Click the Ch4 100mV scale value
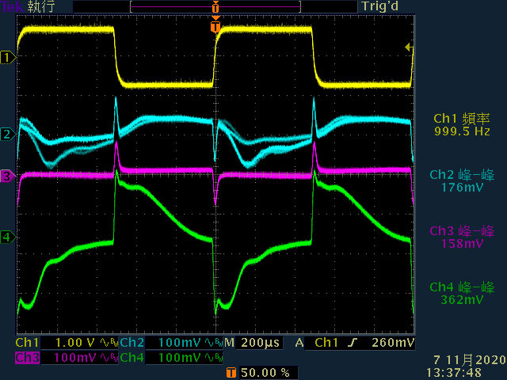 click(180, 358)
